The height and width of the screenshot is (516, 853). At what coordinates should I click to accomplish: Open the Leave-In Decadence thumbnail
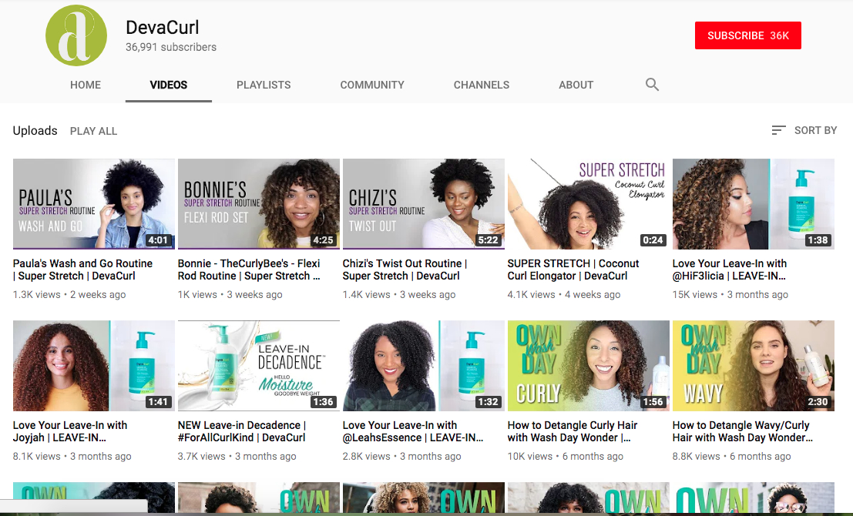(259, 365)
